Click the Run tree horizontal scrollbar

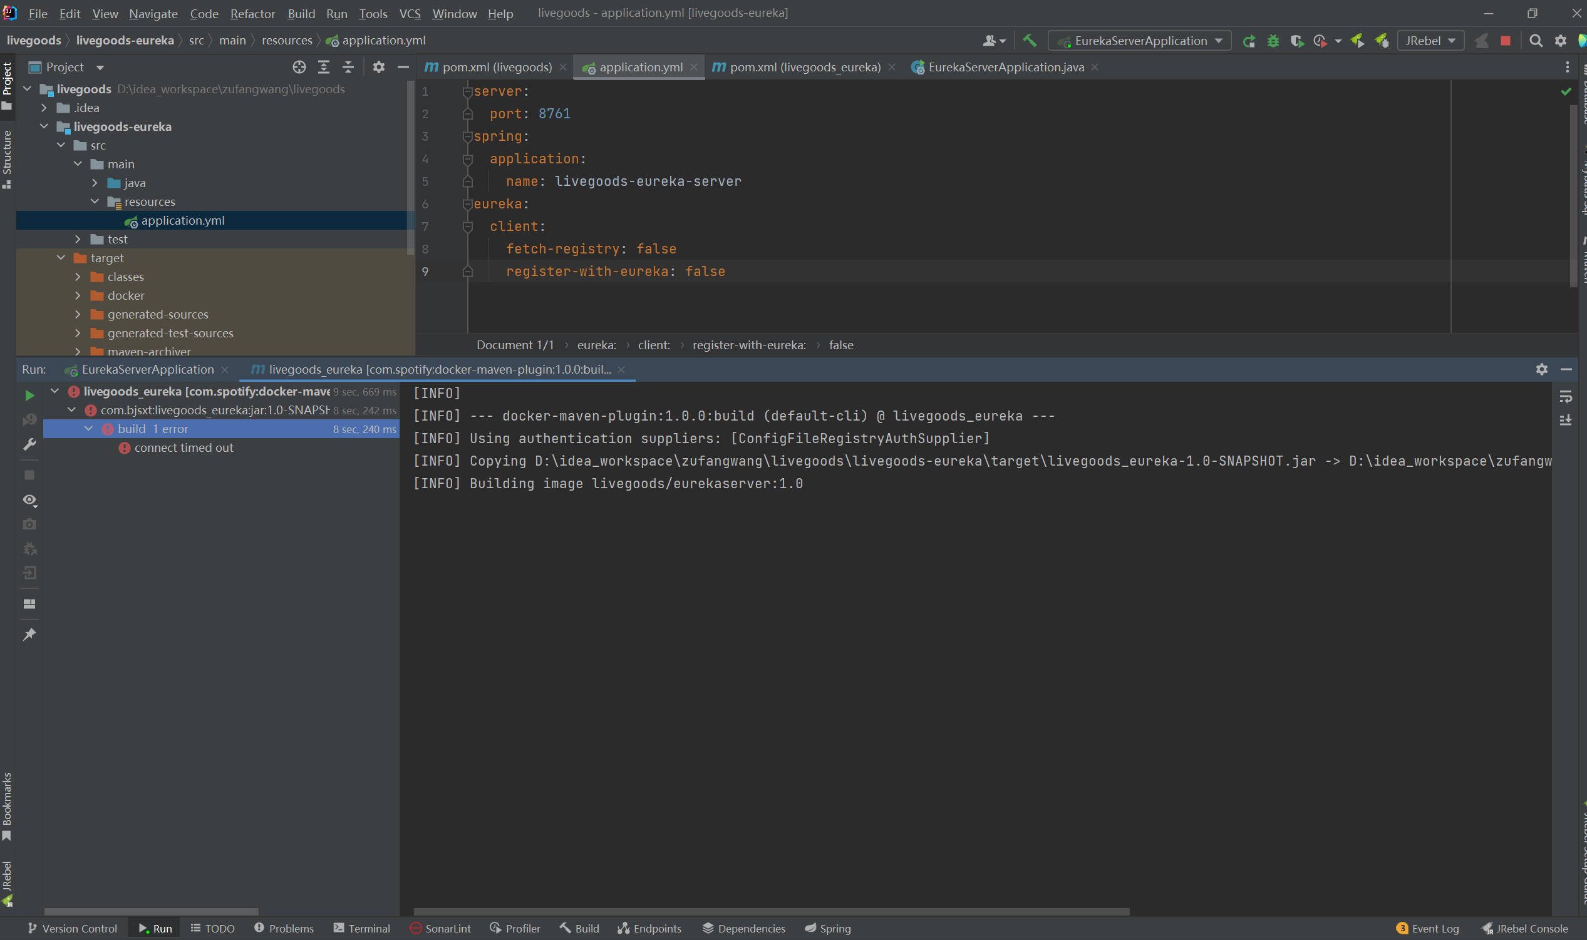point(151,911)
